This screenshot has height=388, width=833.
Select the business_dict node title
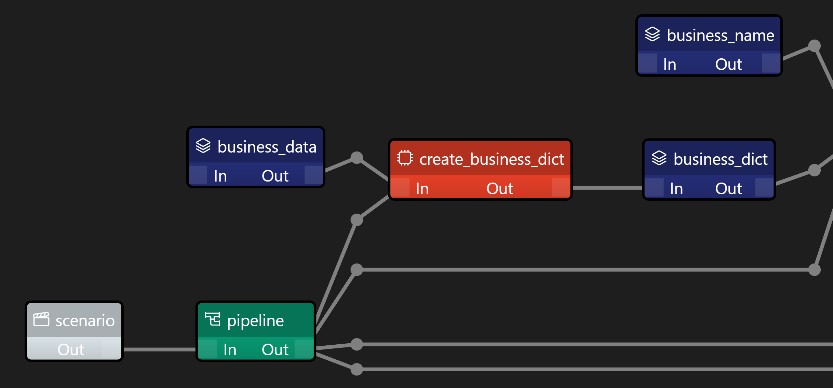point(721,159)
